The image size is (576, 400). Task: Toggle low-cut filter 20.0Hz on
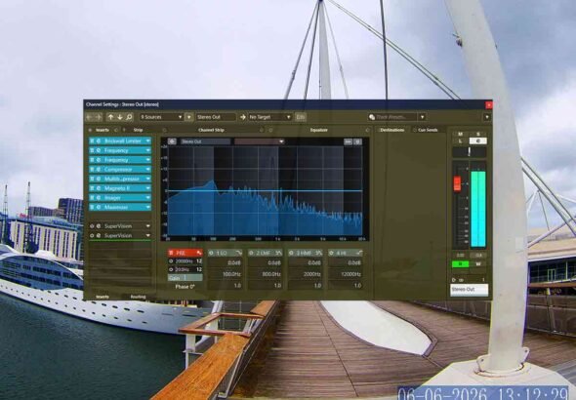[171, 269]
